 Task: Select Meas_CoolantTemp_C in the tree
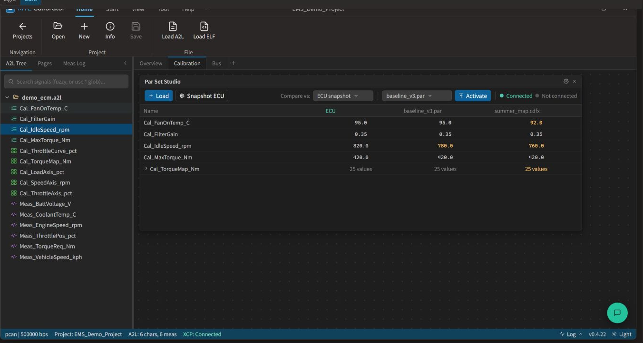[66, 214]
